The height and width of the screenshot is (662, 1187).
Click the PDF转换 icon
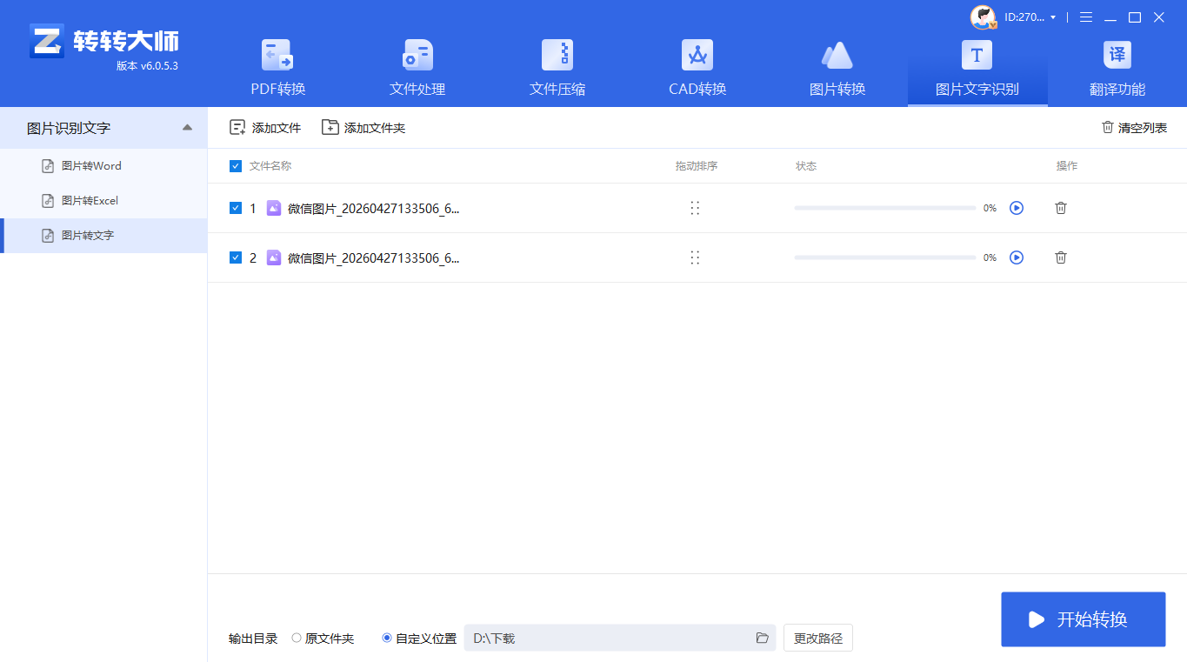(x=278, y=55)
